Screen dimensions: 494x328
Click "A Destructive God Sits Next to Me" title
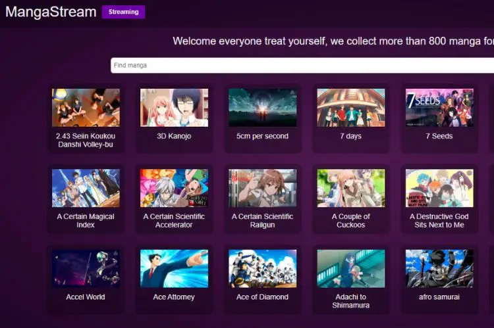pyautogui.click(x=439, y=221)
